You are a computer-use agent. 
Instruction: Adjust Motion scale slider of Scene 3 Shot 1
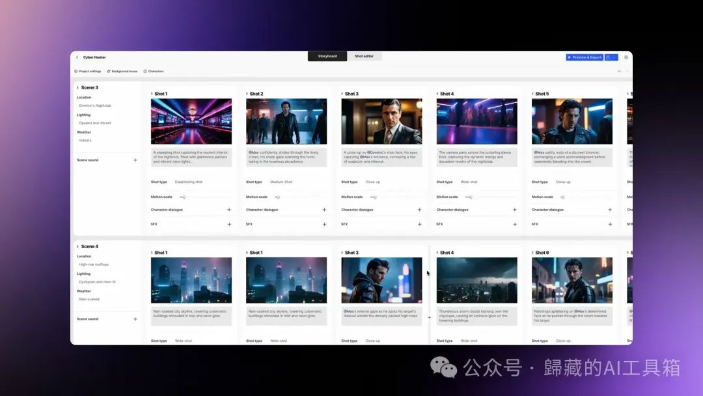pyautogui.click(x=183, y=197)
